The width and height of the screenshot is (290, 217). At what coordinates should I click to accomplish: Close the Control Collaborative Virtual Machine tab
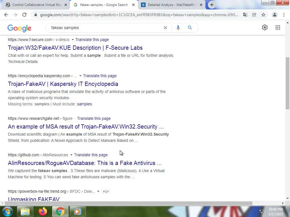(x=66, y=5)
